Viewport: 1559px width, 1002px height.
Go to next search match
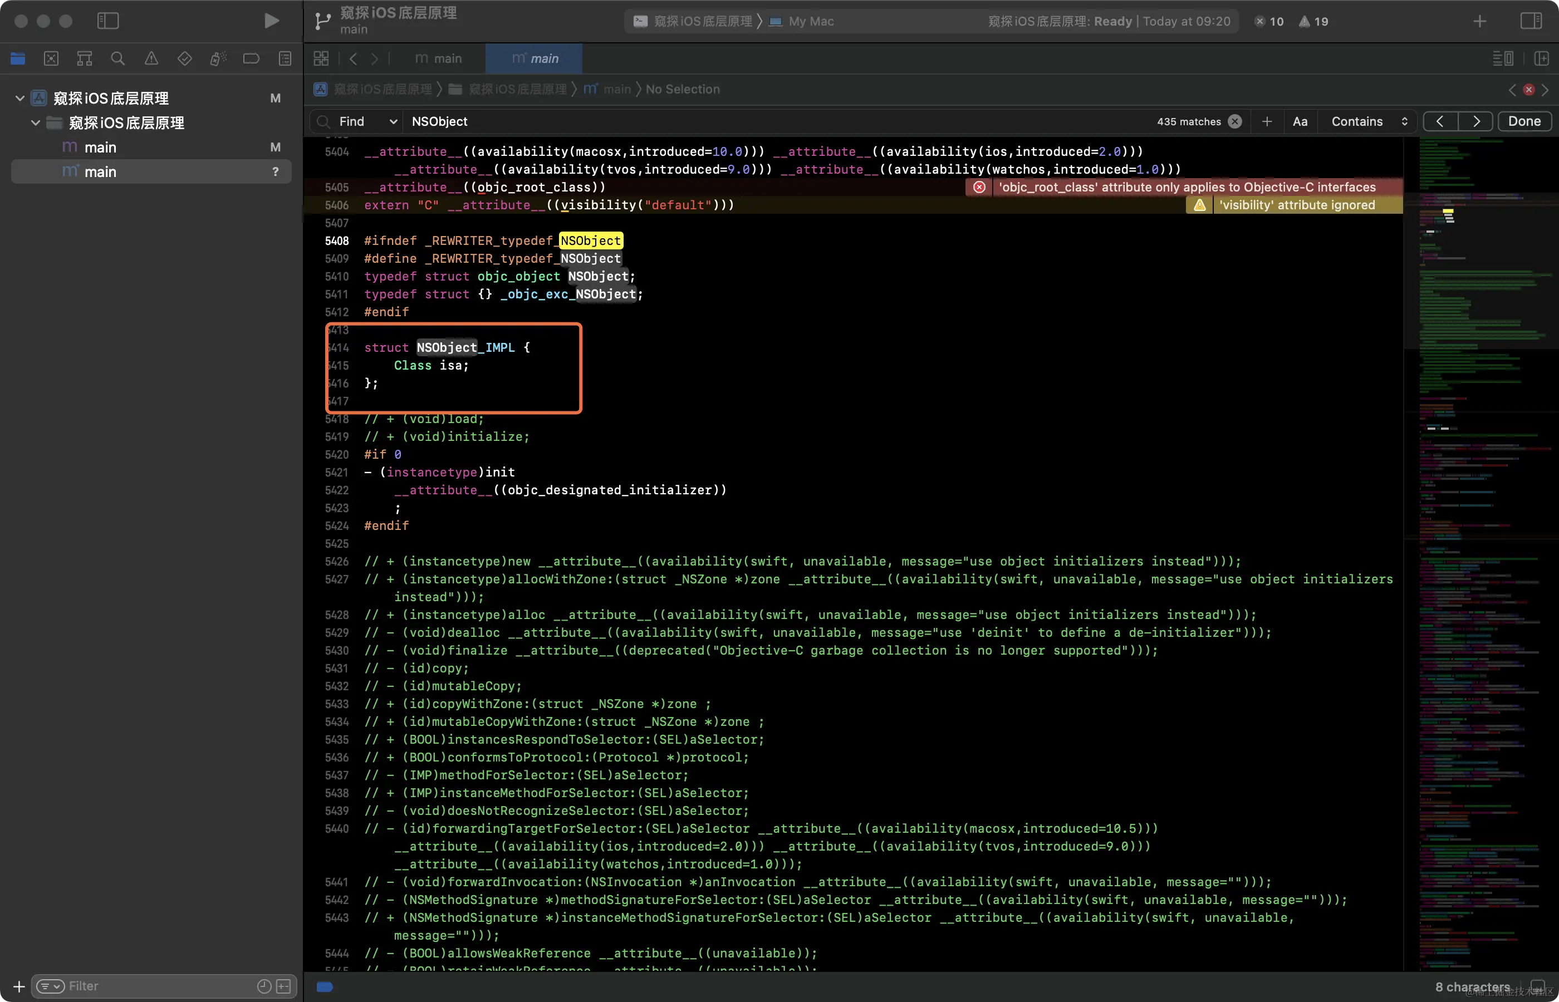click(1475, 122)
